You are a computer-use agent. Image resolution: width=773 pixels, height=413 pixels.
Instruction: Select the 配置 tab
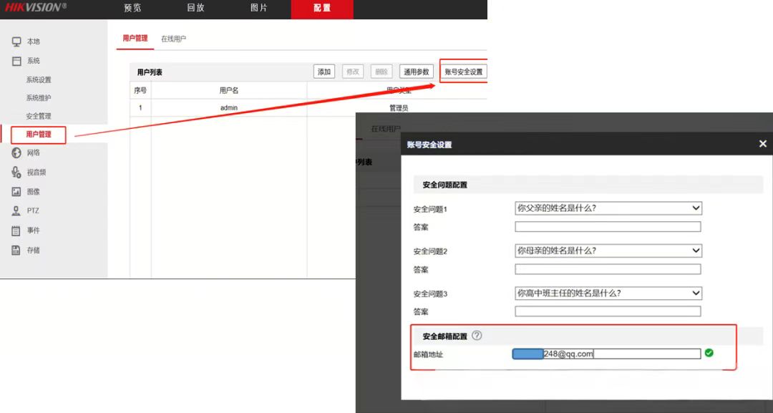[x=322, y=9]
